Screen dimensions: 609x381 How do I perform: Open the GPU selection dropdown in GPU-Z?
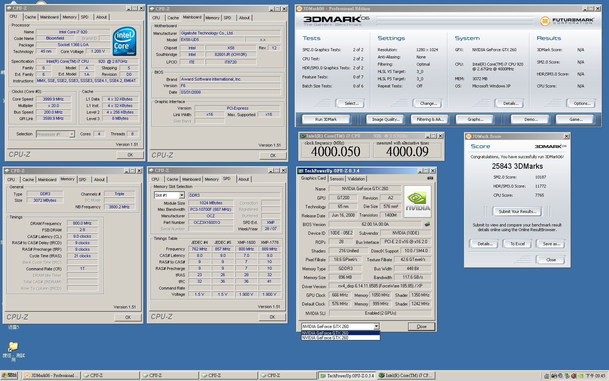[x=377, y=326]
